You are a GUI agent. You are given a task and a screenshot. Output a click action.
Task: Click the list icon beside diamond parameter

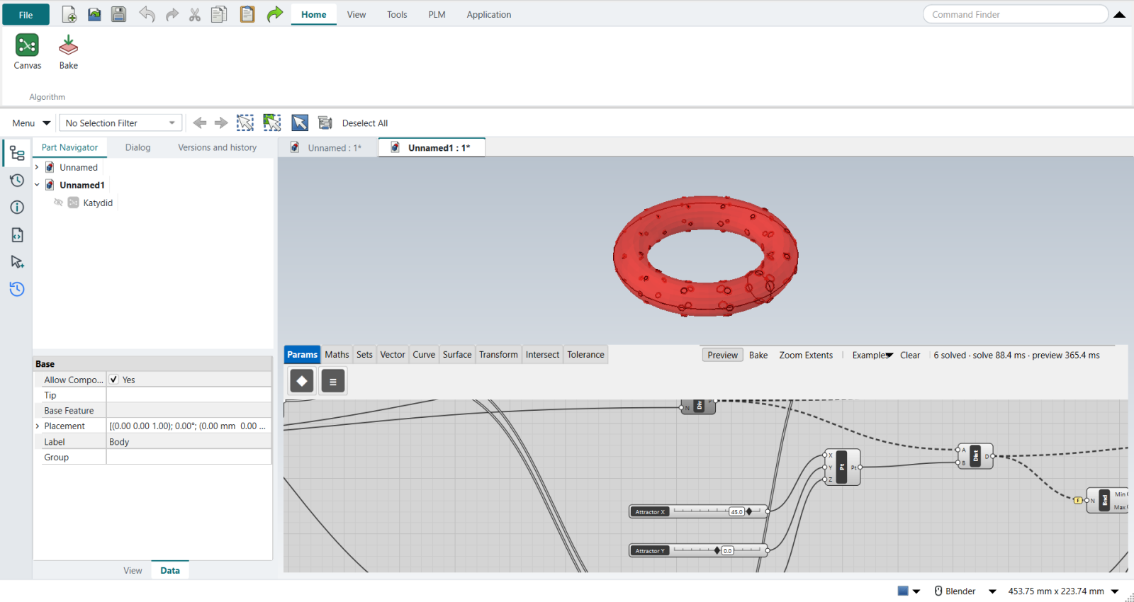click(x=333, y=381)
